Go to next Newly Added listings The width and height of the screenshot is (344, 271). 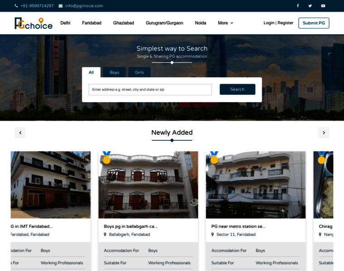coord(324,132)
